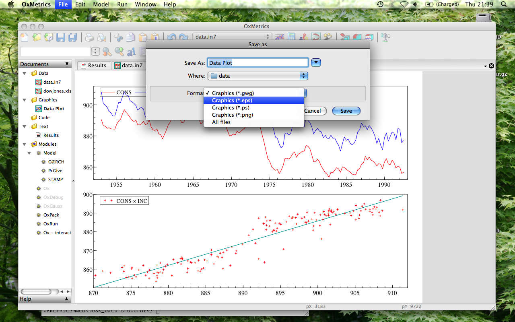Viewport: 515px width, 322px height.
Task: Click the New document toolbar icon
Action: point(25,37)
